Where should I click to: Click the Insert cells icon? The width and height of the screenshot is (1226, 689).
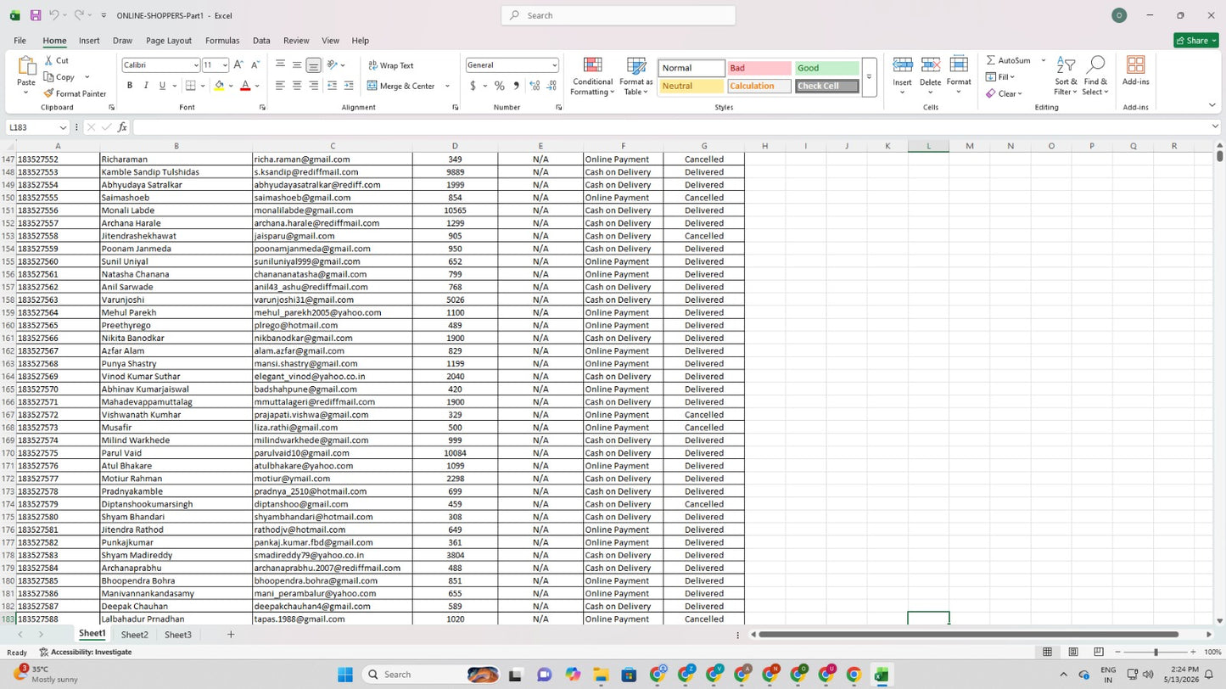pos(903,65)
